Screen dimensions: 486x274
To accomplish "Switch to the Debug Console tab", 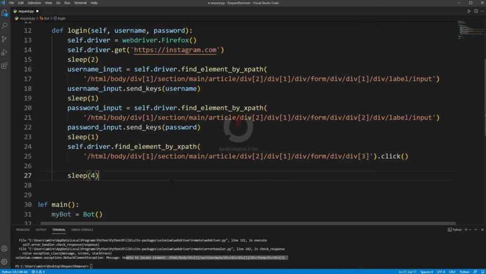I will click(82, 230).
